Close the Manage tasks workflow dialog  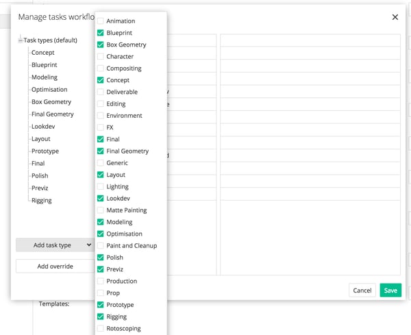coord(395,17)
